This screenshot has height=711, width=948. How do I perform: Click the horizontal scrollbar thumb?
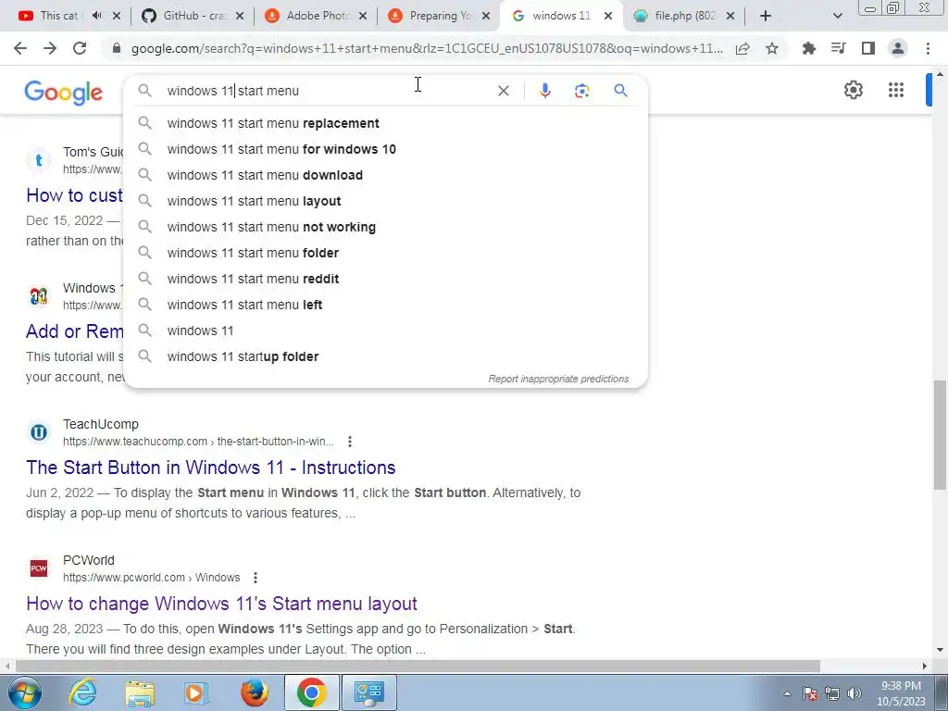418,667
